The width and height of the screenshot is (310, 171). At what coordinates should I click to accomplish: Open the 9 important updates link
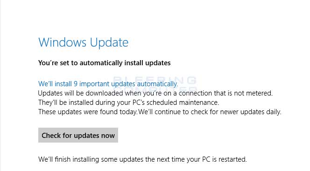point(108,84)
